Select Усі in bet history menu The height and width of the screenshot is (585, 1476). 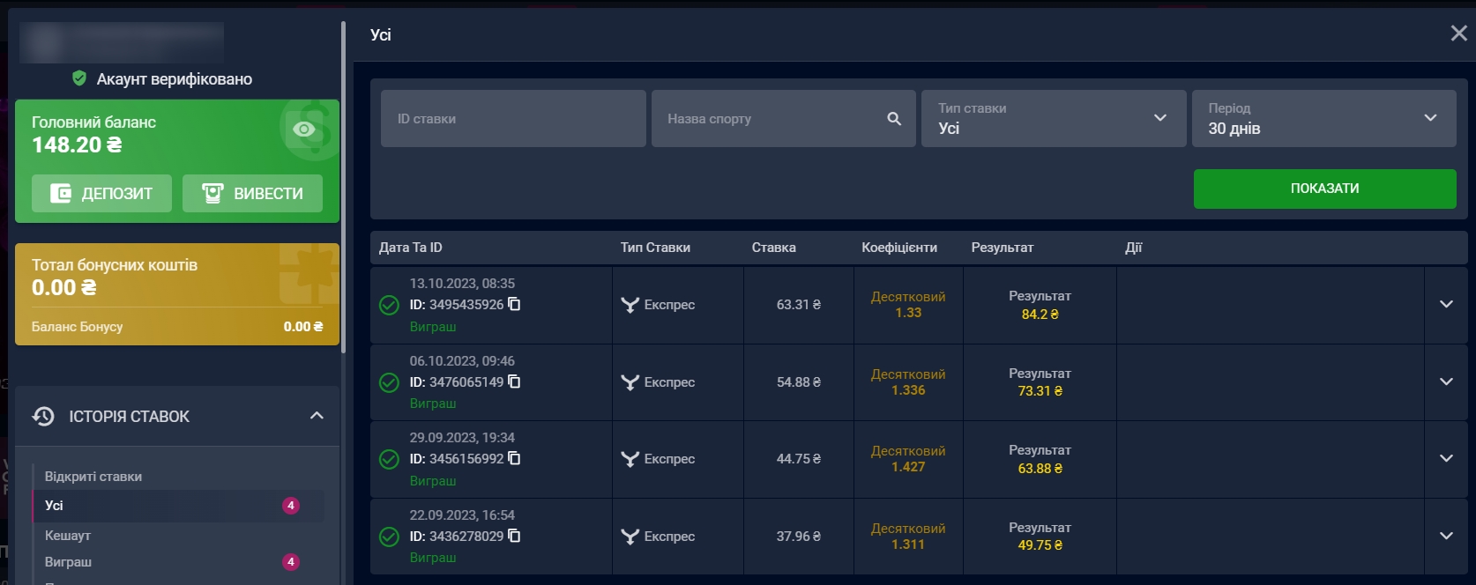click(55, 506)
